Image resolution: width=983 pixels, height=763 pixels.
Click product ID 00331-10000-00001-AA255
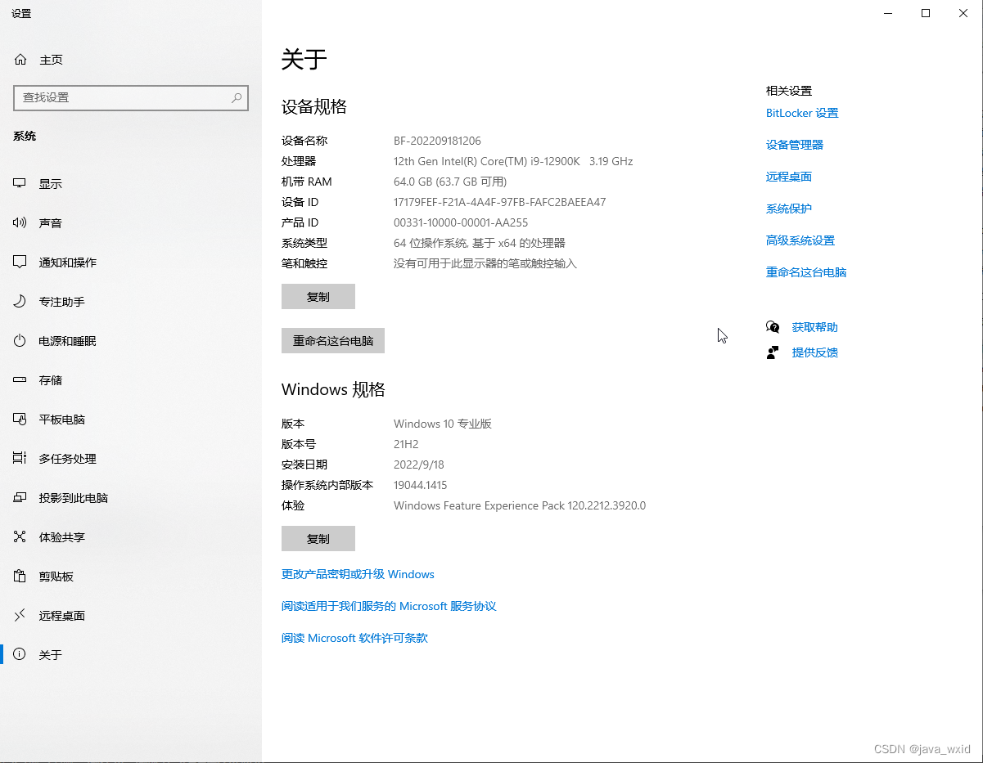click(x=461, y=222)
